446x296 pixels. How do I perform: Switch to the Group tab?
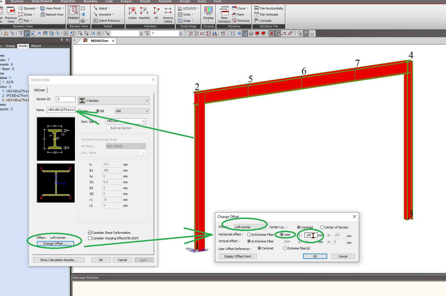tap(10, 46)
